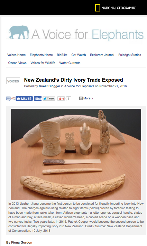Open Voices for Wildlife link
147x246 pixels.
pos(43,63)
